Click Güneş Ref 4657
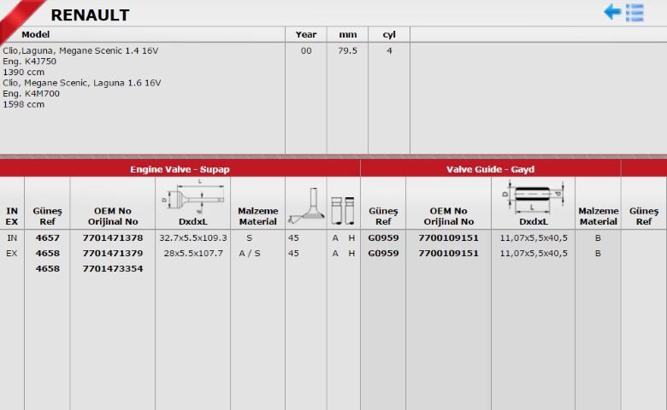This screenshot has height=410, width=667. tap(47, 238)
